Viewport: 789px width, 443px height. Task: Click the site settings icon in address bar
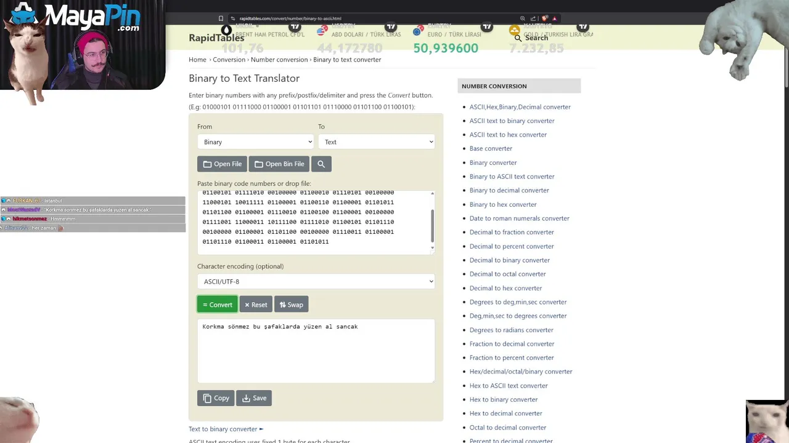232,18
